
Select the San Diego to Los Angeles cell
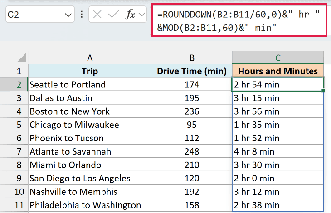(90, 178)
